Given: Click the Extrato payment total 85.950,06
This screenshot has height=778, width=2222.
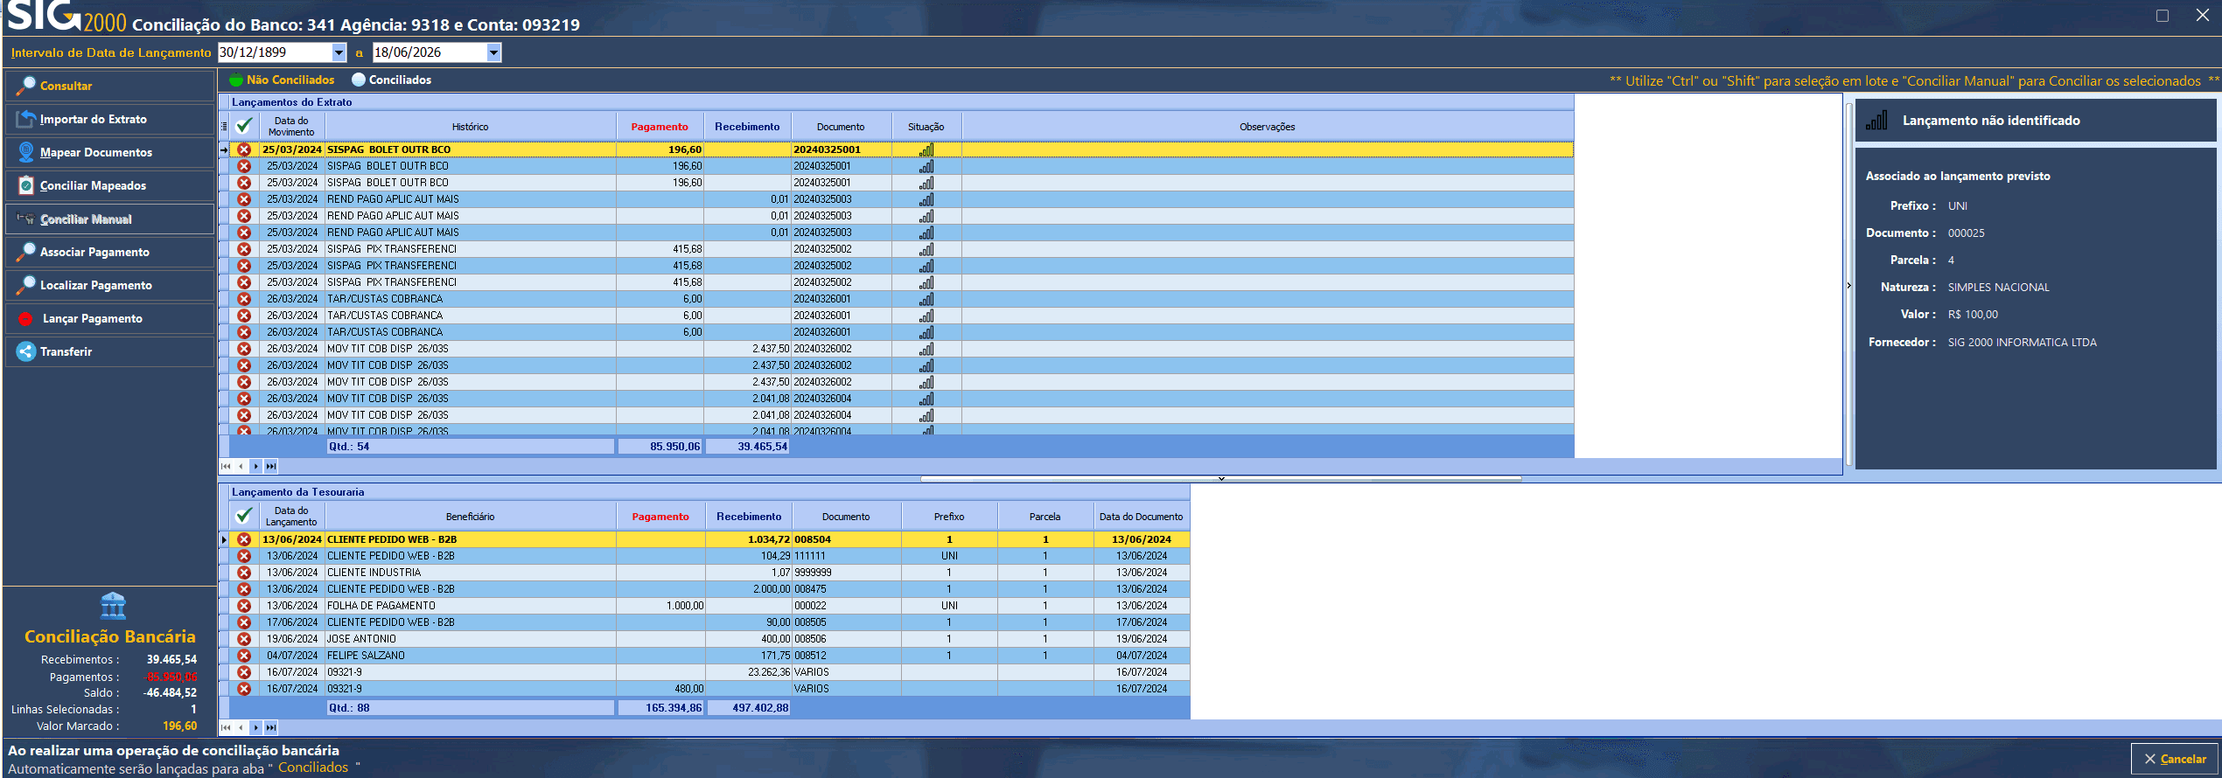Looking at the screenshot, I should [x=660, y=446].
